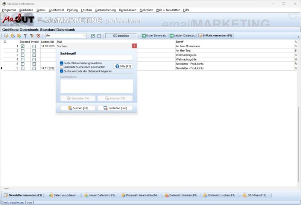Expand the toolbar overflow arrow at right
Viewport: 301px width, 205px height.
tap(298, 36)
